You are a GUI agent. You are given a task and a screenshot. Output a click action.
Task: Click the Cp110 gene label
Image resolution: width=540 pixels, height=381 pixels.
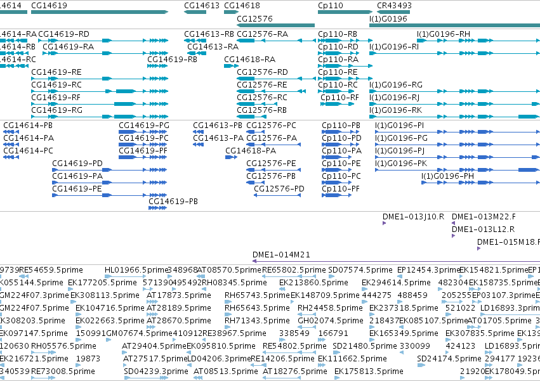[x=330, y=6]
